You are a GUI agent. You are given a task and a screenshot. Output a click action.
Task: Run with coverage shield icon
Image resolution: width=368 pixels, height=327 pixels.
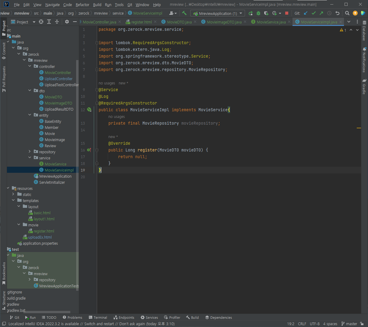tap(266, 13)
